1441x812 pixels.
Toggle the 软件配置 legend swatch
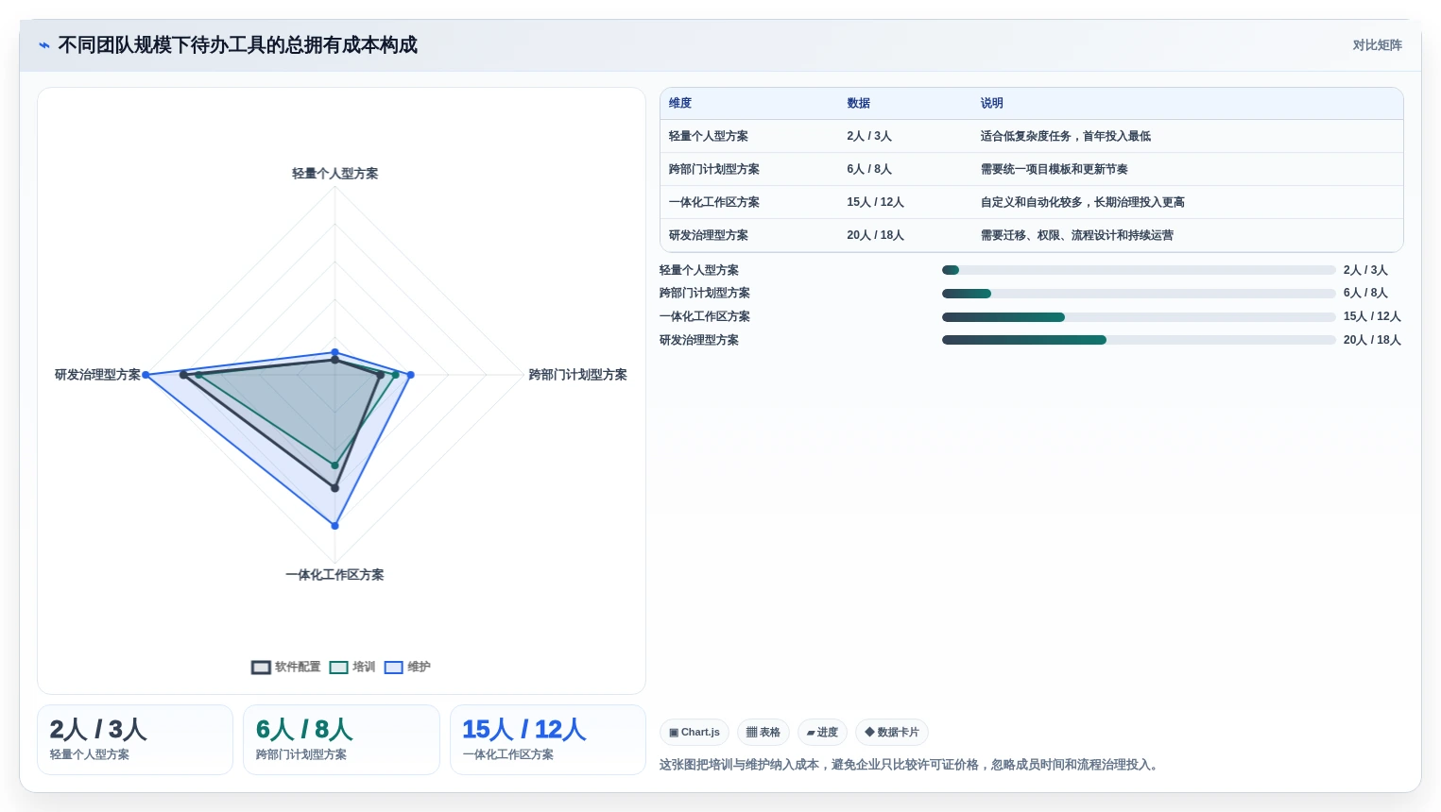[261, 668]
